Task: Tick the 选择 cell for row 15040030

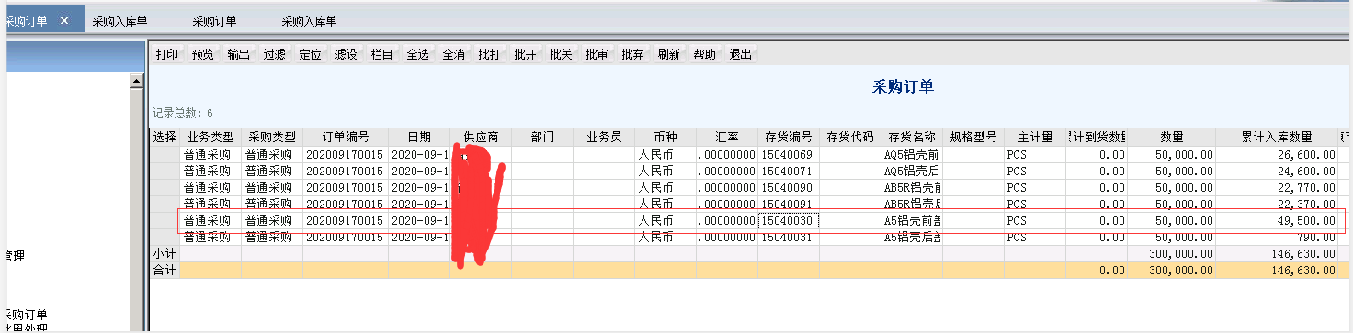Action: (165, 221)
